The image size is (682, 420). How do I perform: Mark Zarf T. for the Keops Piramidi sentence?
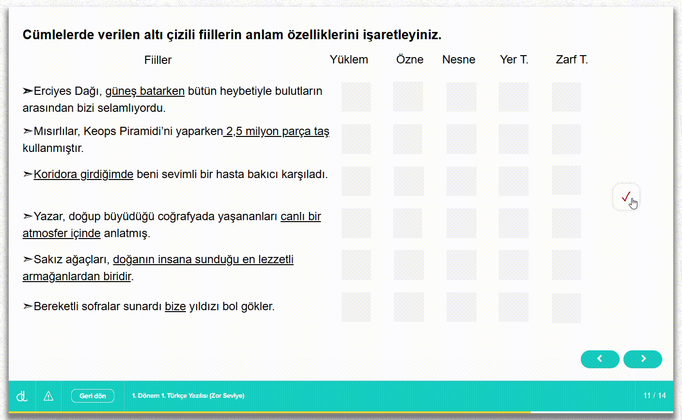point(566,139)
